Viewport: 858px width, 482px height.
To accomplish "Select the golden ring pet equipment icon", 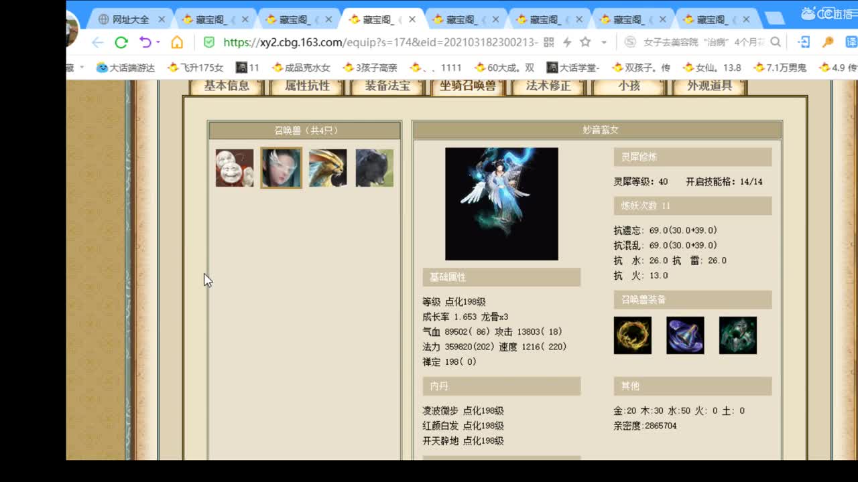I will 632,335.
